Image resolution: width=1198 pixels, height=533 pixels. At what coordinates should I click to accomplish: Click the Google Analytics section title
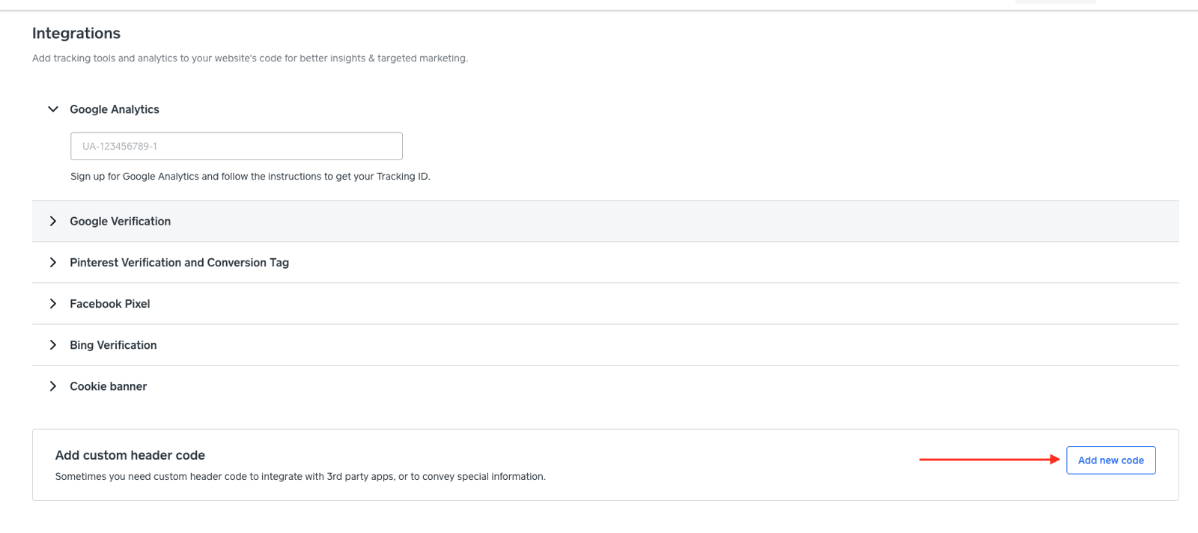(115, 109)
